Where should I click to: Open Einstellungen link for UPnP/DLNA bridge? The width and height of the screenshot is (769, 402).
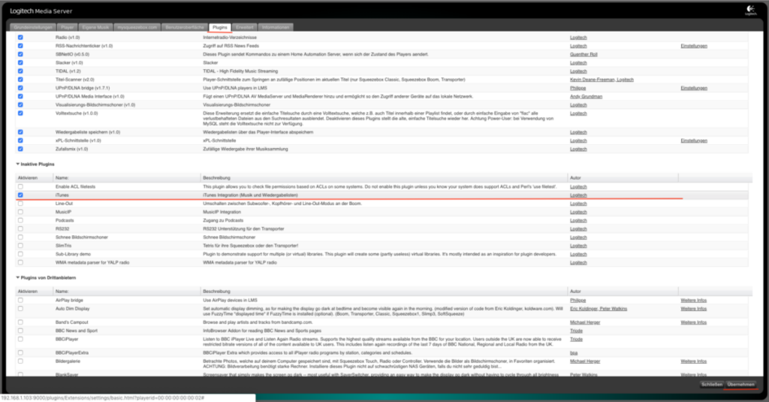pyautogui.click(x=693, y=89)
